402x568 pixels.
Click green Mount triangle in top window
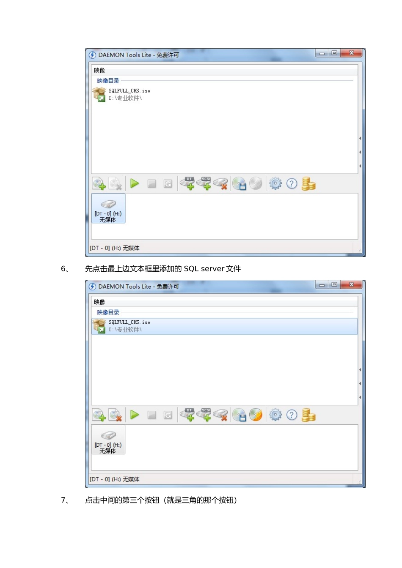tap(135, 183)
